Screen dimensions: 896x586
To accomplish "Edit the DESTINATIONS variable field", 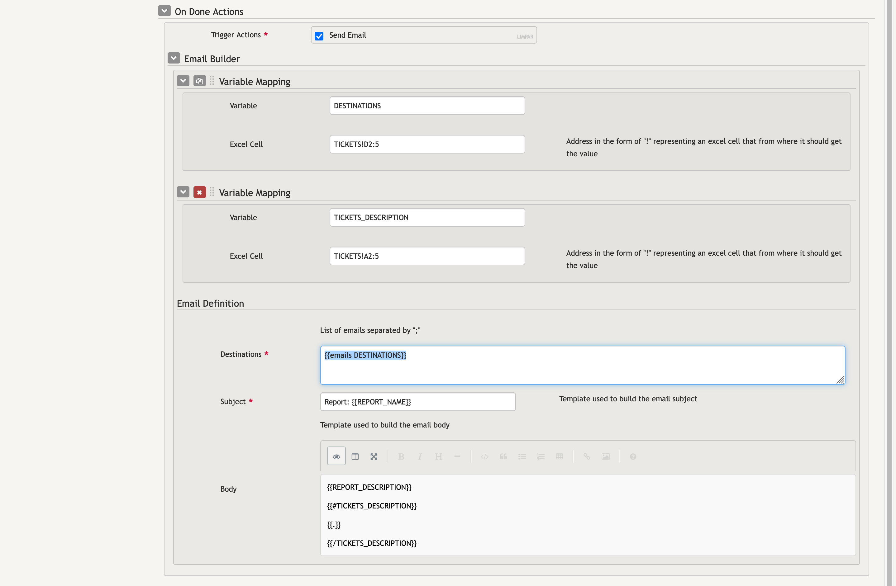I will pyautogui.click(x=427, y=105).
